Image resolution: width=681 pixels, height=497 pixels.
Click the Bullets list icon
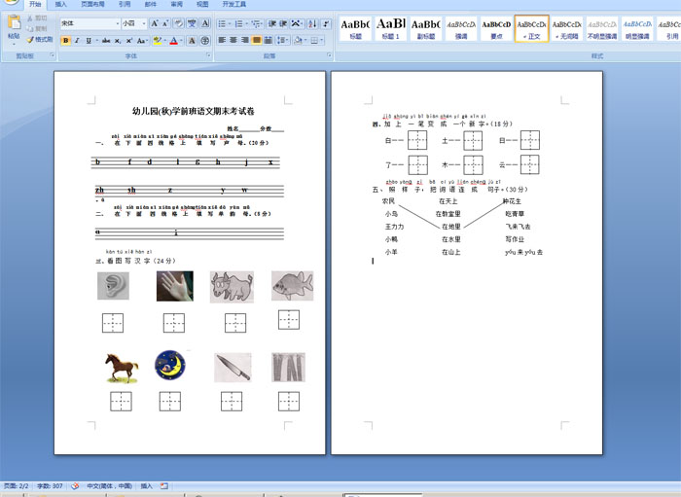(x=224, y=23)
